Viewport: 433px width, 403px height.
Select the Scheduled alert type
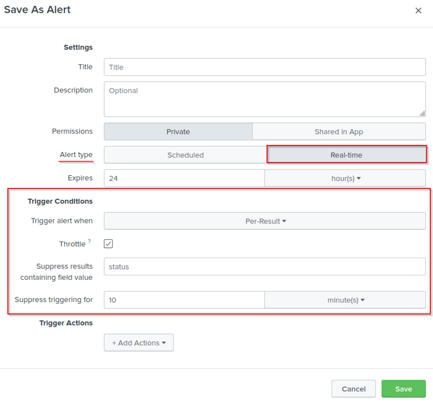[x=185, y=155]
